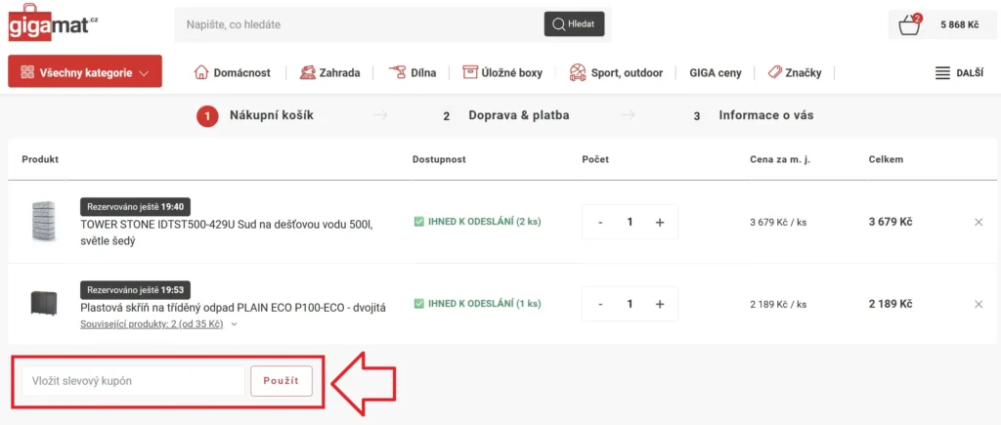
Task: Decrease quantity of TOWER STONE barrel
Action: click(x=600, y=222)
